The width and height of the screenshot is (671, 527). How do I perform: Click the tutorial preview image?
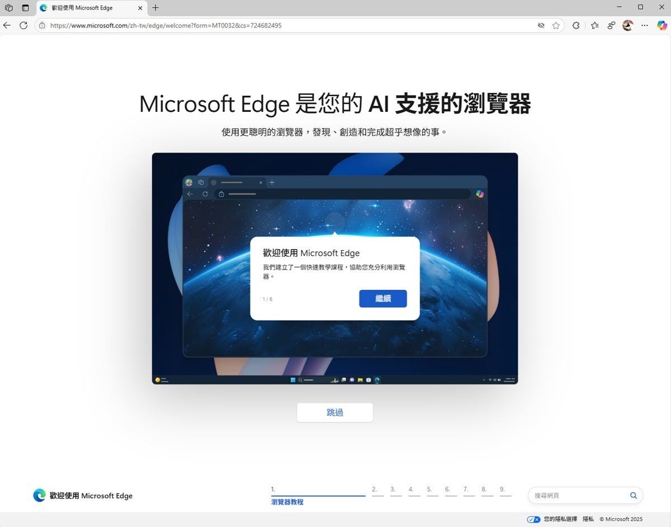(335, 269)
